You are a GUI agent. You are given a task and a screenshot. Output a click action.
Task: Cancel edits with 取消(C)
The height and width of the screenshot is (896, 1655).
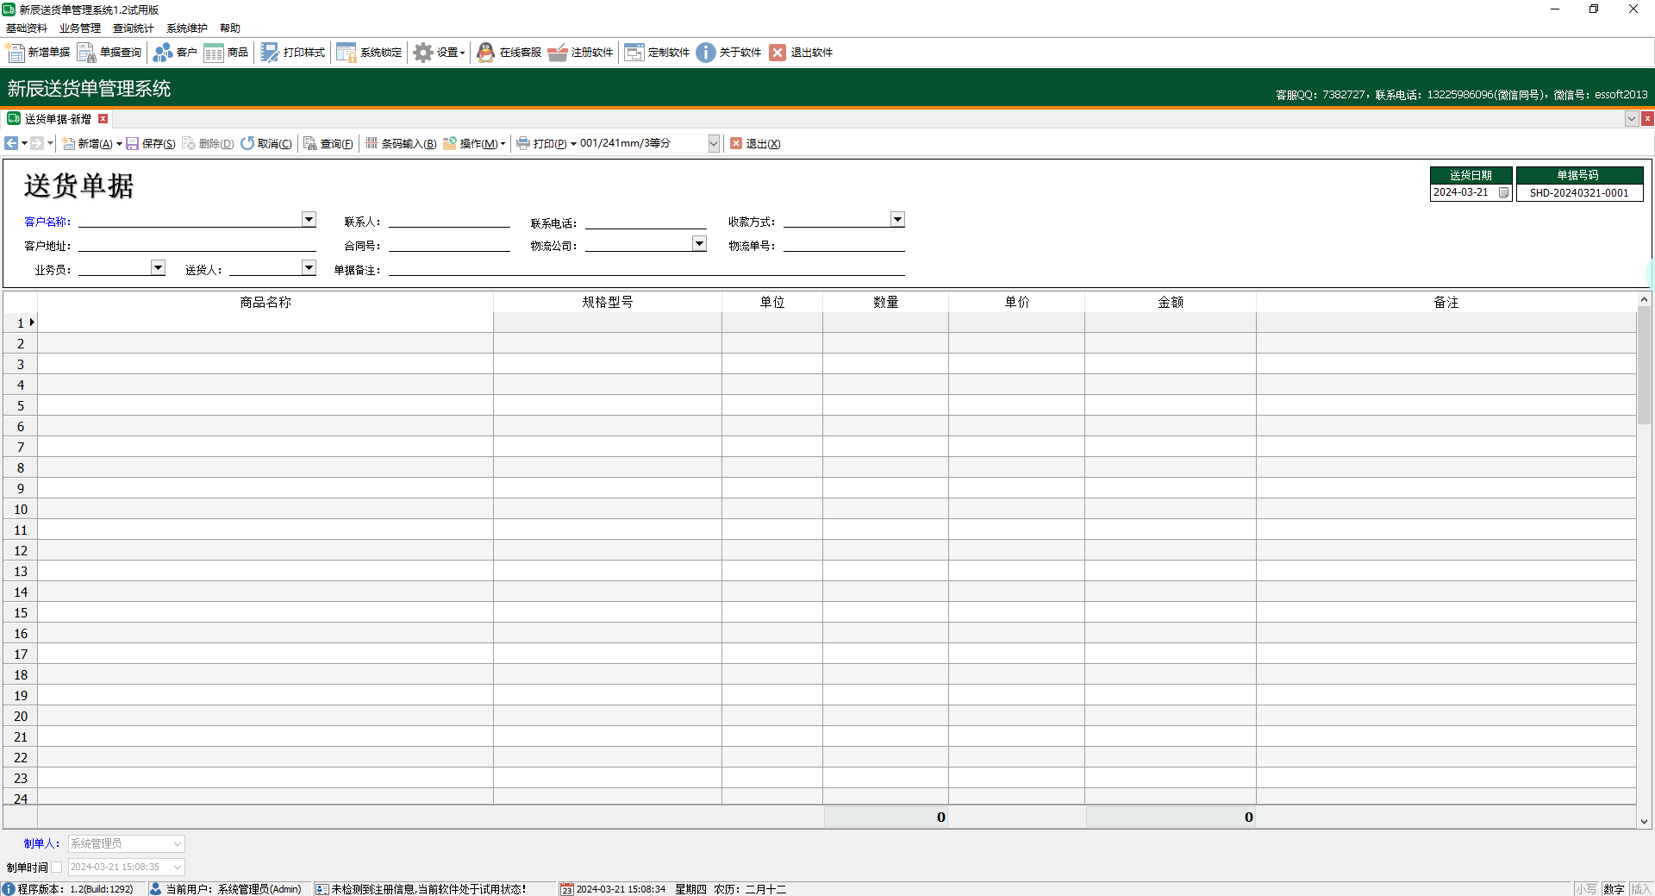266,144
